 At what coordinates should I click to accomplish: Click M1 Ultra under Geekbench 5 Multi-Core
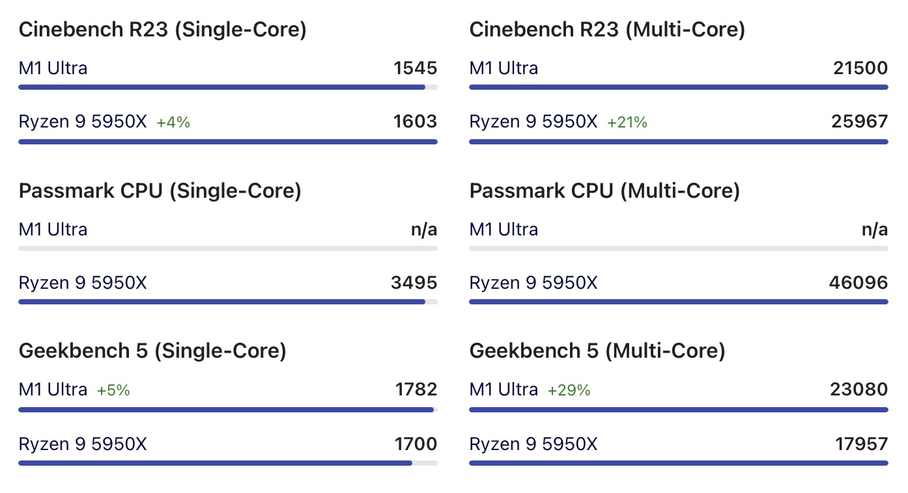[504, 390]
